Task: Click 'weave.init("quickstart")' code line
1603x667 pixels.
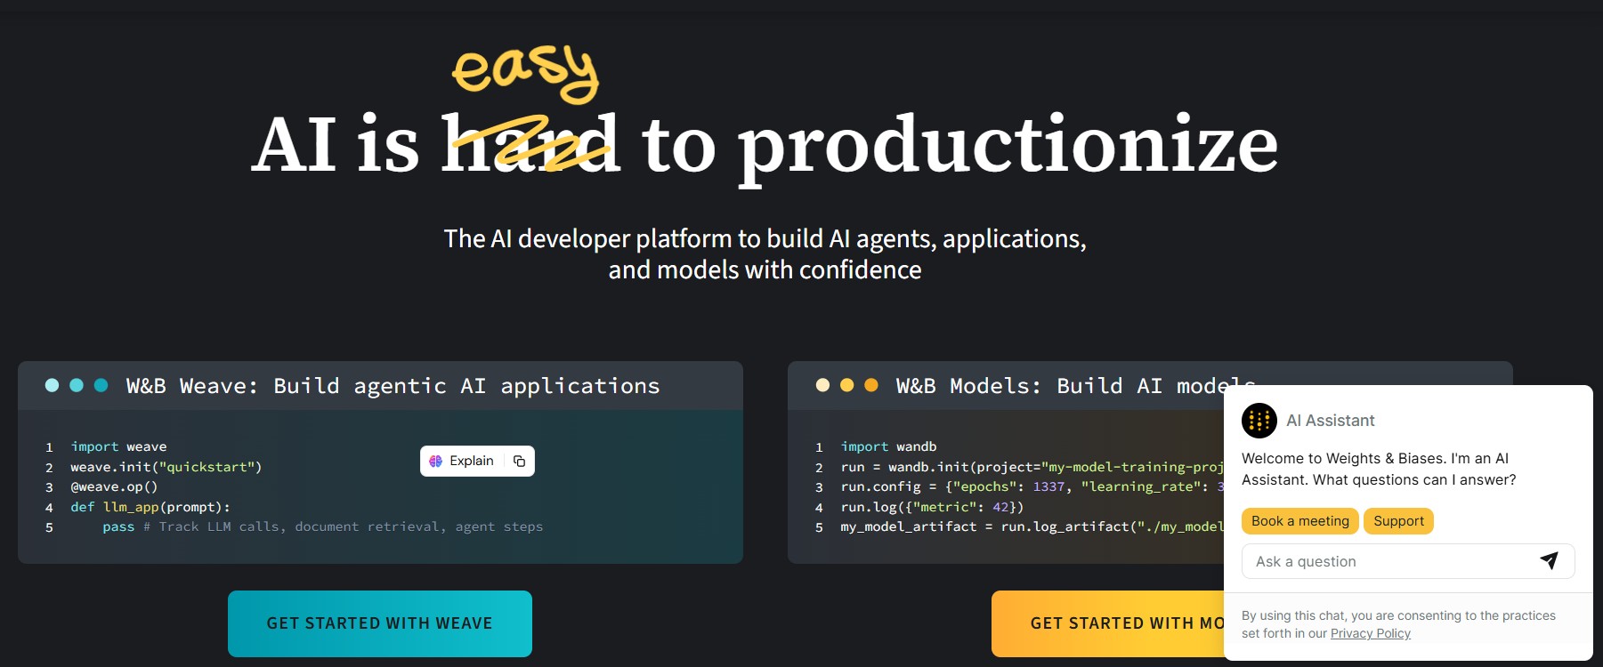Action: tap(166, 467)
